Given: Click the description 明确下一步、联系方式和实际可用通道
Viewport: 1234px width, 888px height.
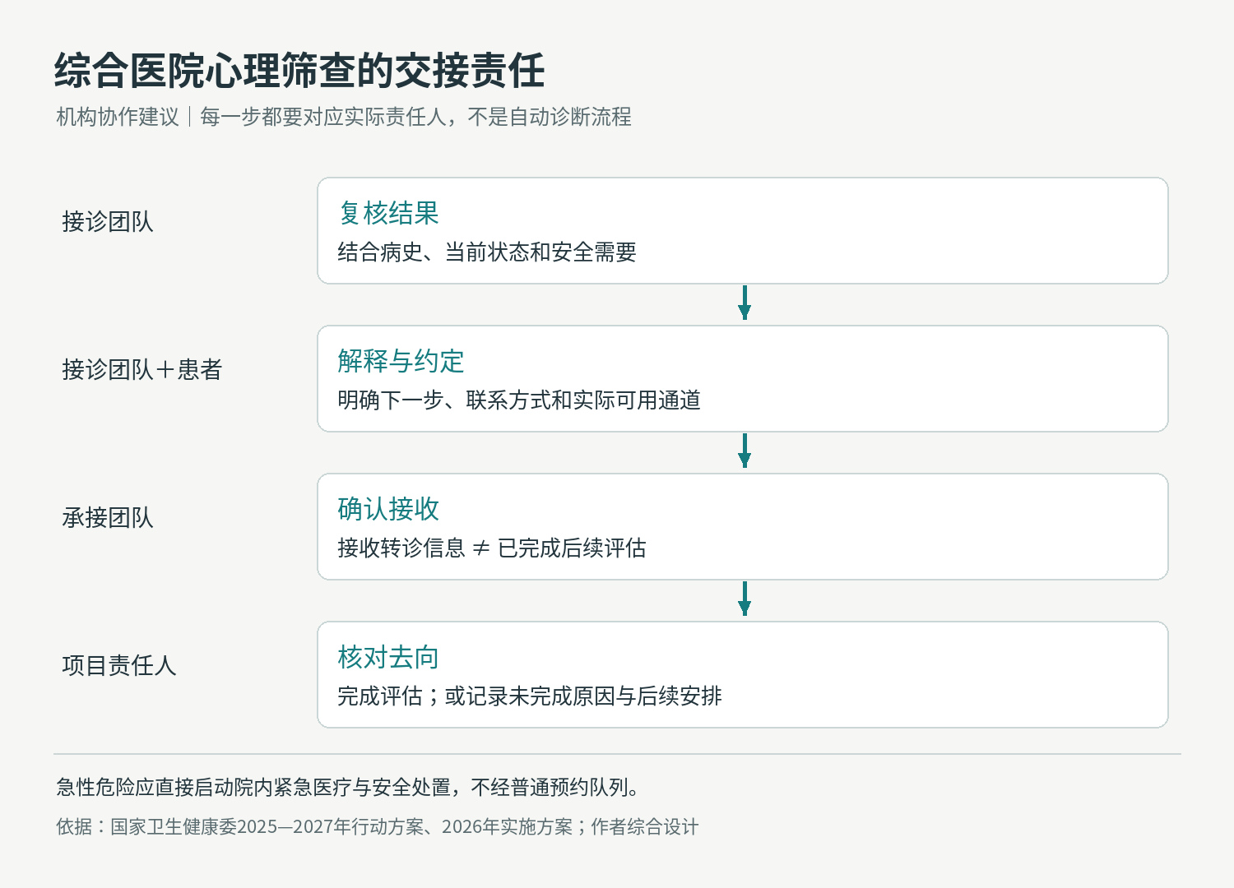Looking at the screenshot, I should [x=519, y=400].
